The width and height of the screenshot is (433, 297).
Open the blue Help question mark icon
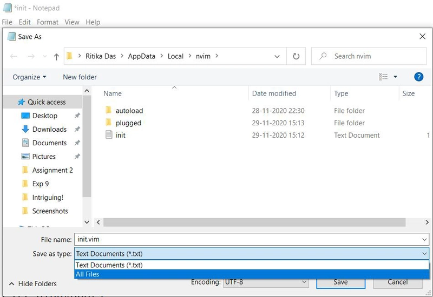[418, 77]
